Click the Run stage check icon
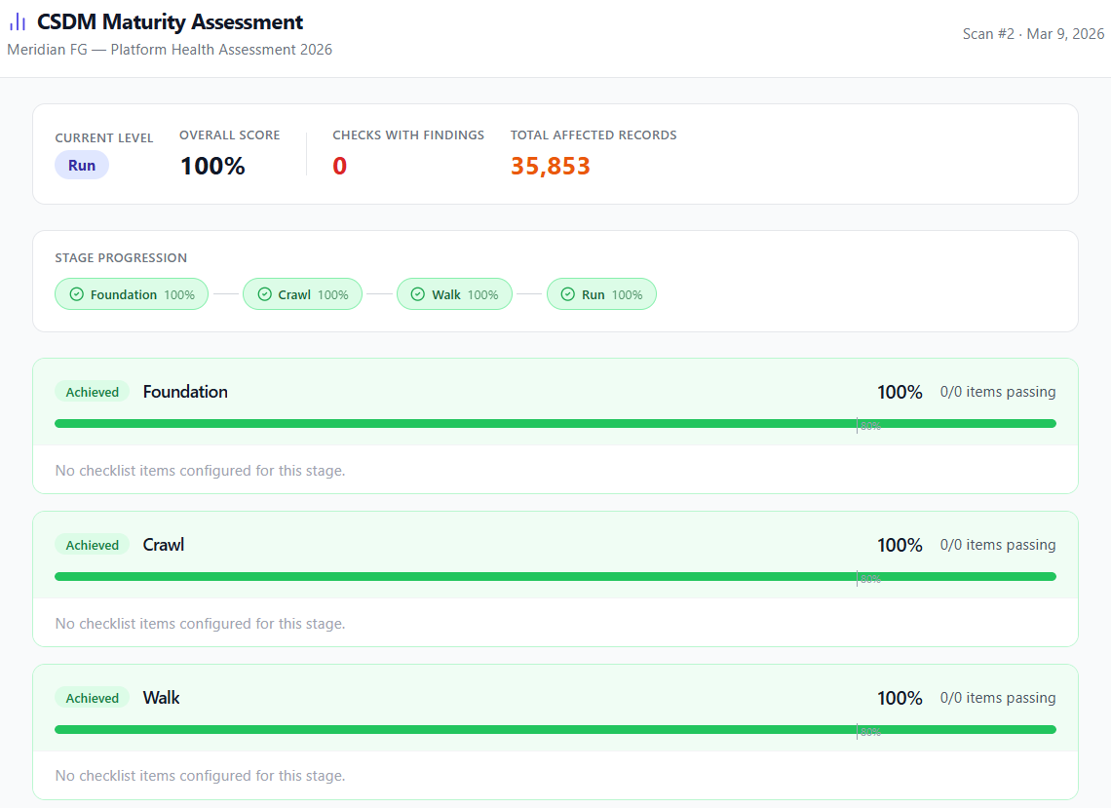1111x808 pixels. [567, 294]
